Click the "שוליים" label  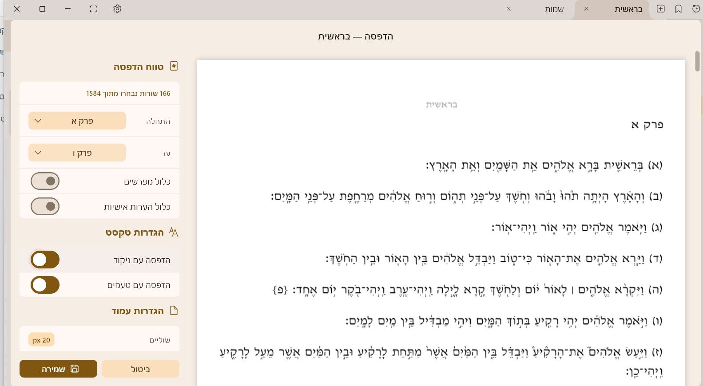[160, 340]
